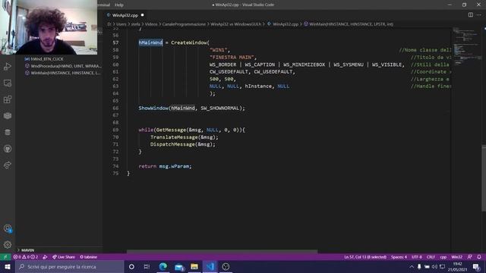Click the Videos breadcrumb folder
This screenshot has height=273, width=486.
click(x=151, y=24)
